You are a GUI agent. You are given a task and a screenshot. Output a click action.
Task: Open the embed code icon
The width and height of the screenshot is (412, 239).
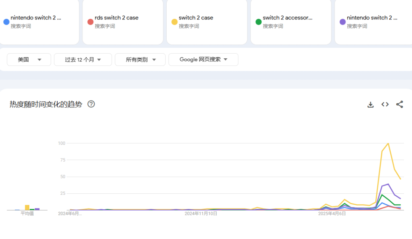coord(385,104)
